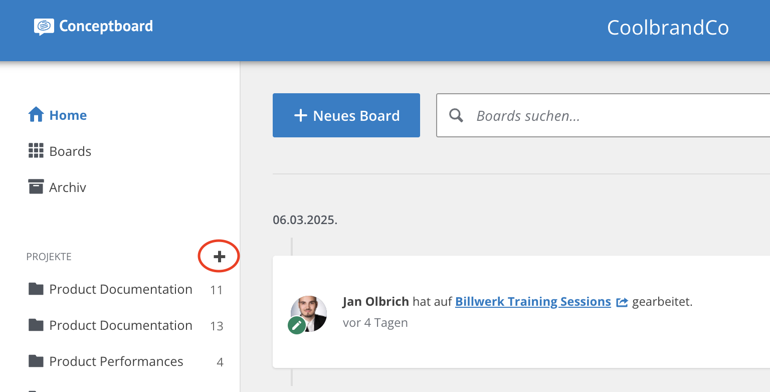Click the 'vor 4 Tagen' timestamp

pyautogui.click(x=375, y=323)
